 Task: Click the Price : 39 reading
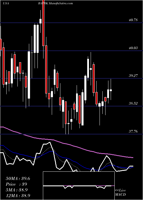point(17,184)
